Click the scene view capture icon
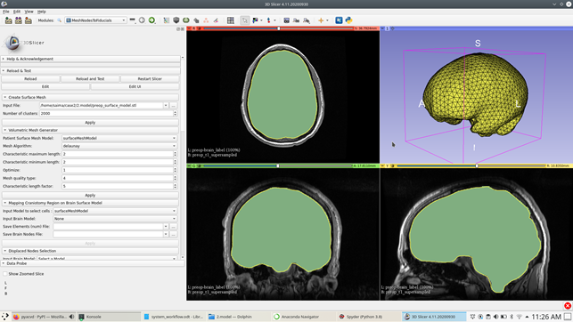This screenshot has width=573, height=322. pos(297,20)
